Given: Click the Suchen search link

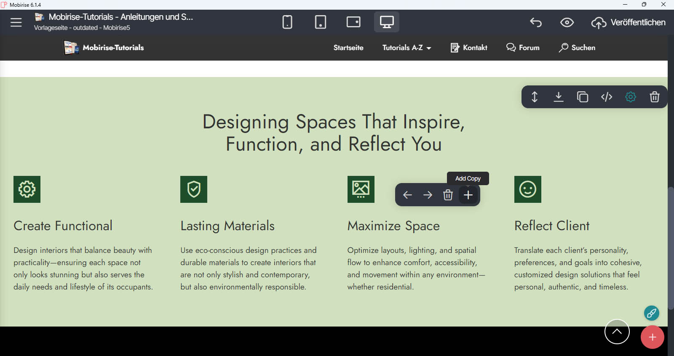Looking at the screenshot, I should [x=577, y=48].
